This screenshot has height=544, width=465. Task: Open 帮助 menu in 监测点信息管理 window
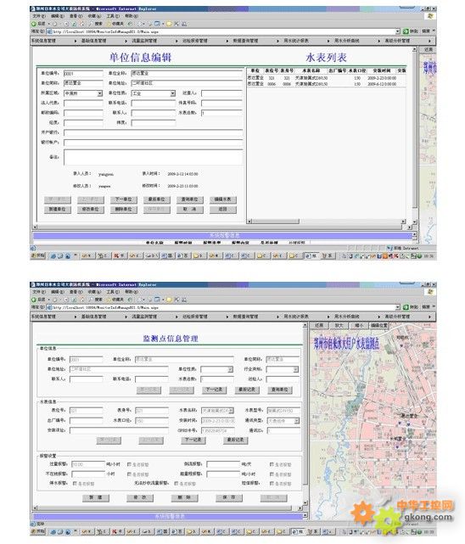pos(131,292)
